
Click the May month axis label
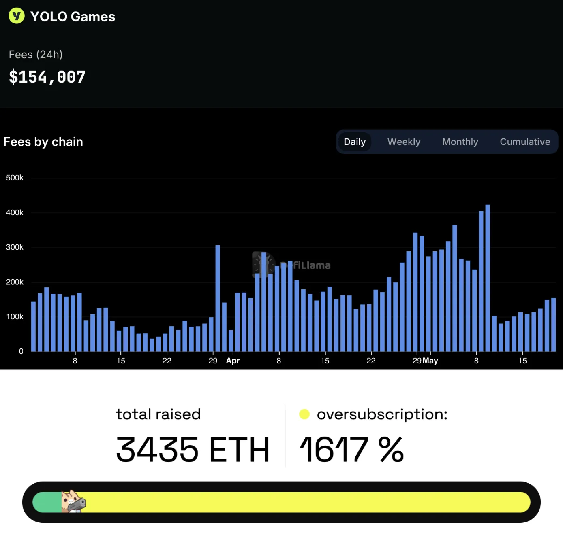coord(430,361)
